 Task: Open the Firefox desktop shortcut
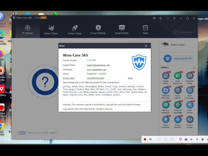2,55
